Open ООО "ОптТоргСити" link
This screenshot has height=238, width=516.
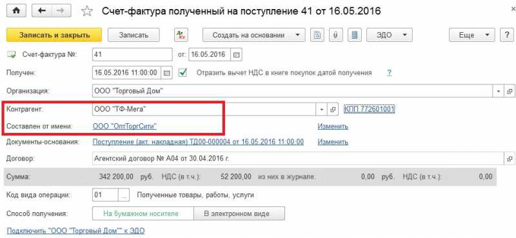(124, 126)
